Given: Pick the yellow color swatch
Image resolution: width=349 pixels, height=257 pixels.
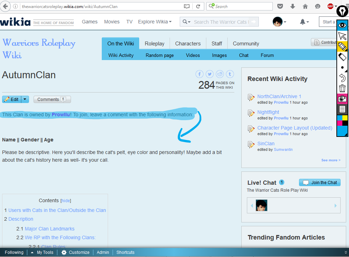Looking at the screenshot, I should (344, 118).
